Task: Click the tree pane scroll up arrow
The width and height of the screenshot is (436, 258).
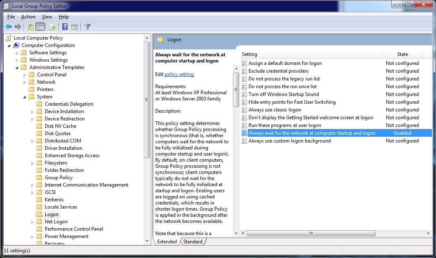Action: pos(147,38)
